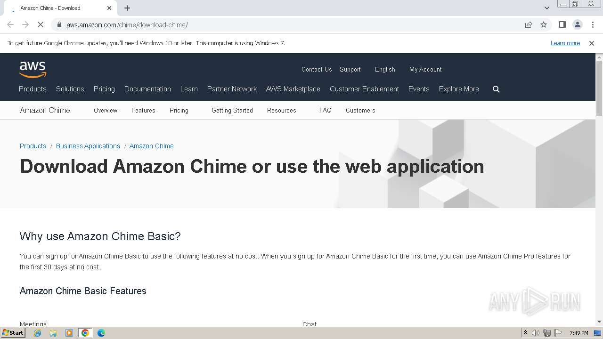The image size is (603, 339).
Task: Open the Chime Customers tab
Action: pos(360,110)
